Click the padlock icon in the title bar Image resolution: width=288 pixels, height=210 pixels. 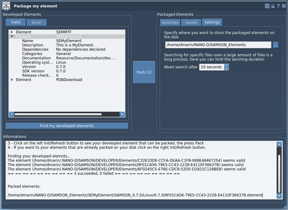(273, 6)
